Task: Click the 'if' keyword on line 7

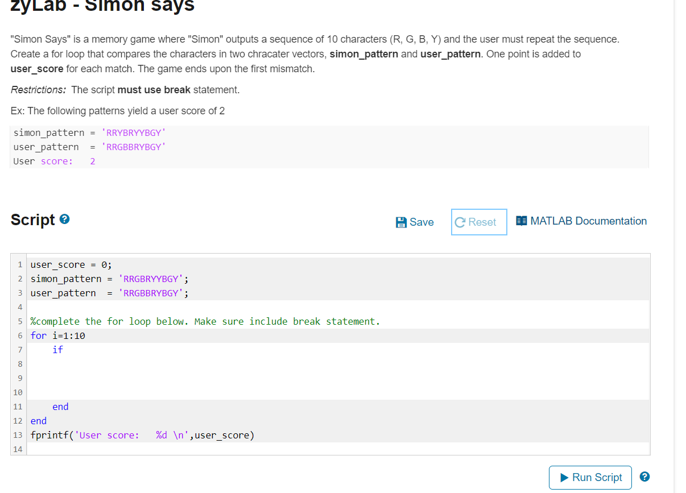Action: coord(57,350)
